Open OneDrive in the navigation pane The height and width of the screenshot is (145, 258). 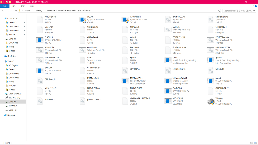(x=11, y=56)
